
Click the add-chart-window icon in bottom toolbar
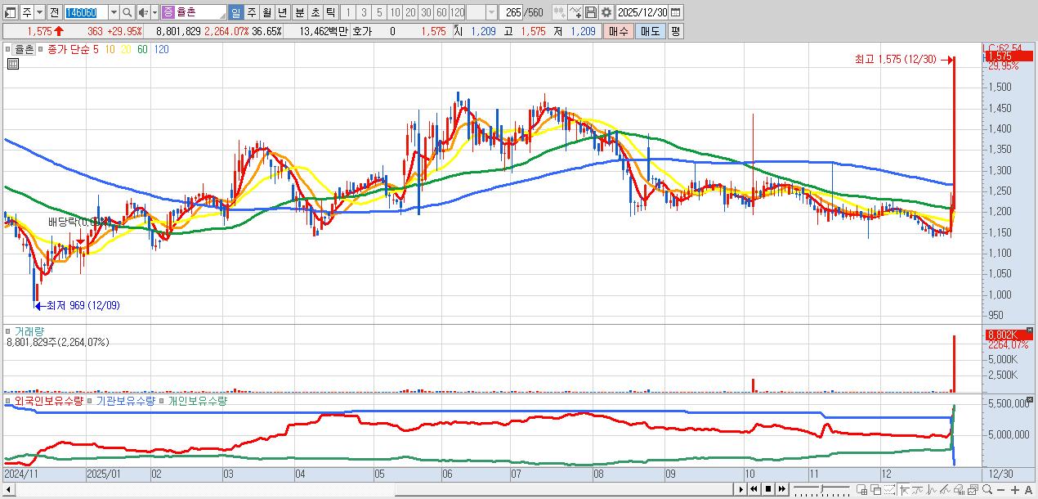coord(862,490)
